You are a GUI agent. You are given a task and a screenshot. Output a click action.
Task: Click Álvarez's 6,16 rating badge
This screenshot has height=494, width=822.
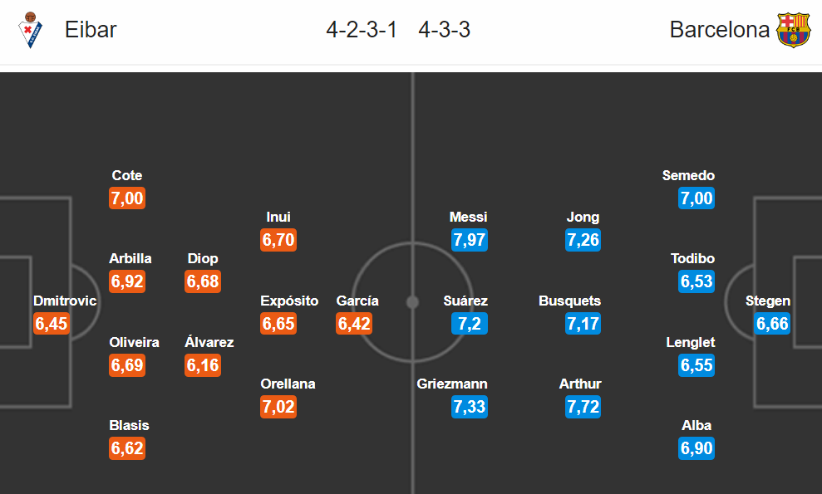click(x=203, y=365)
